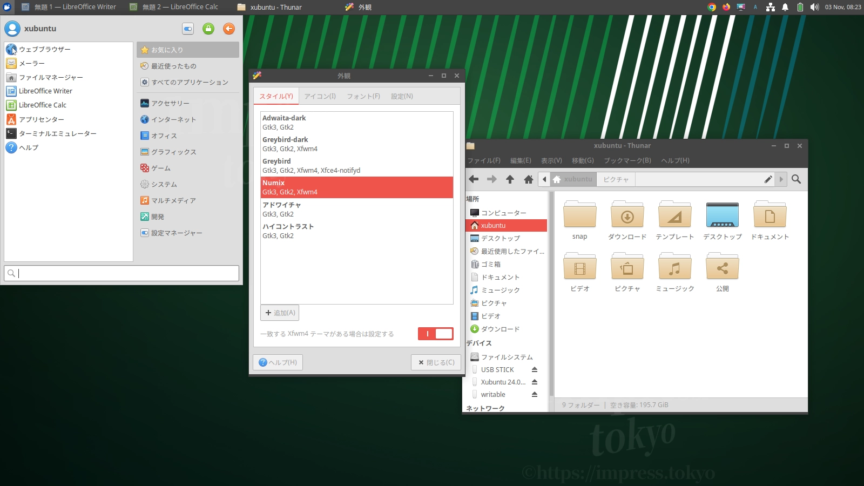The height and width of the screenshot is (486, 864).
Task: Click the 追加 add theme button
Action: tap(280, 313)
